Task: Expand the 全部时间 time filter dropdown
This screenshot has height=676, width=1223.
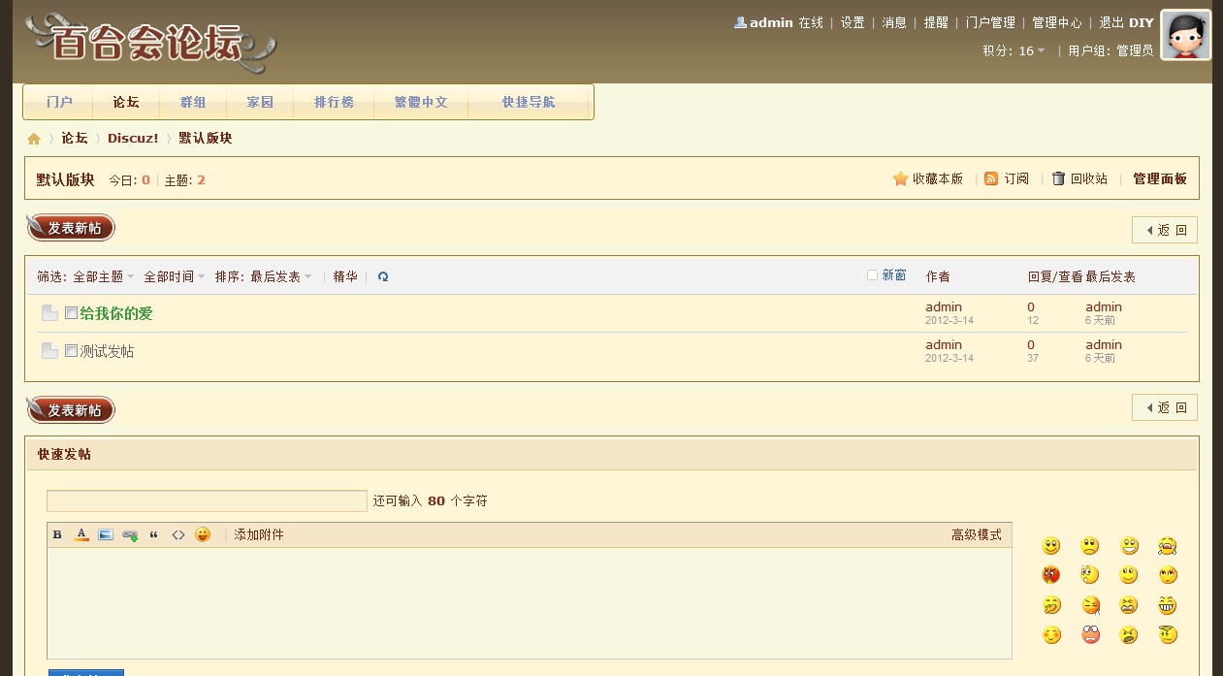Action: (175, 276)
